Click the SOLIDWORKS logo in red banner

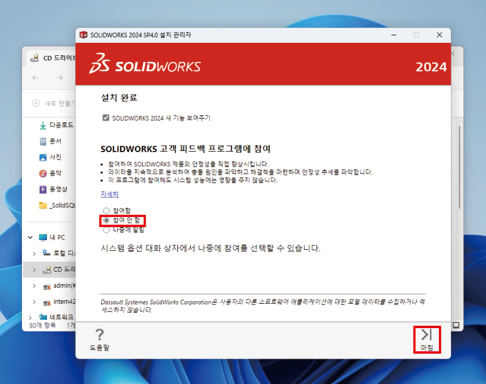pyautogui.click(x=145, y=64)
